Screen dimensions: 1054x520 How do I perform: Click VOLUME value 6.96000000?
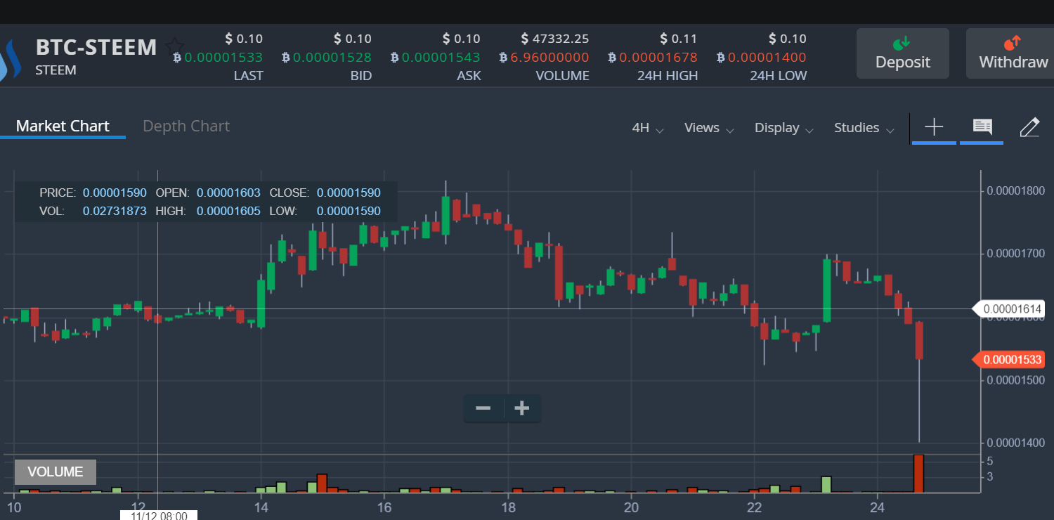[545, 58]
